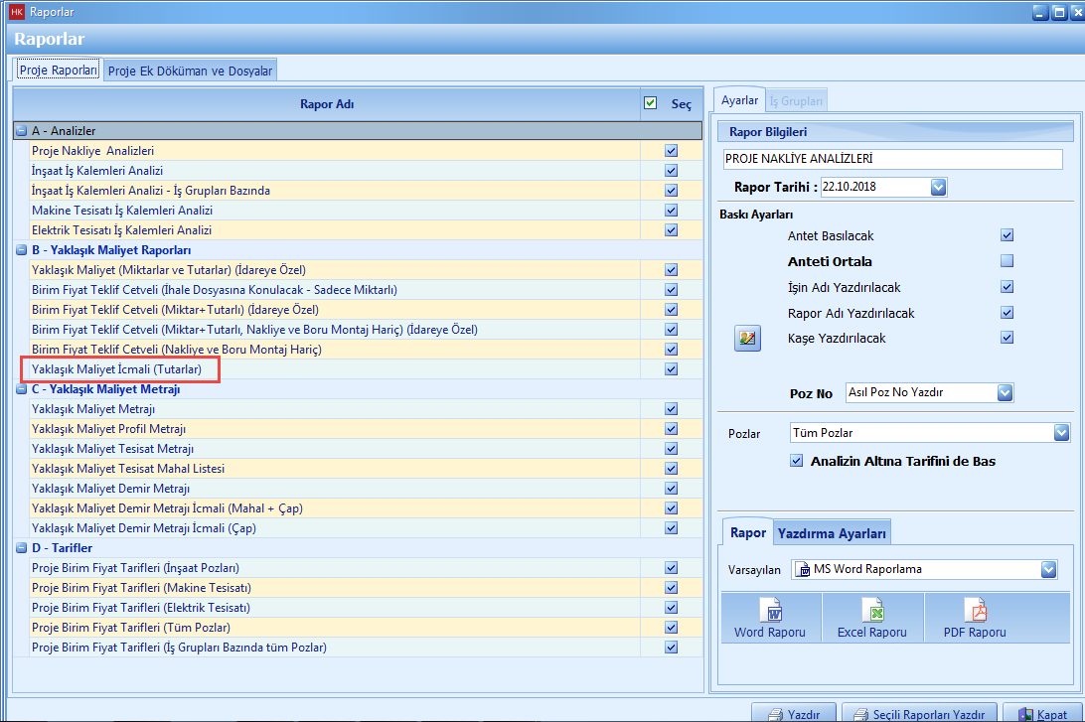
Task: Click the report name text field
Action: pyautogui.click(x=892, y=159)
